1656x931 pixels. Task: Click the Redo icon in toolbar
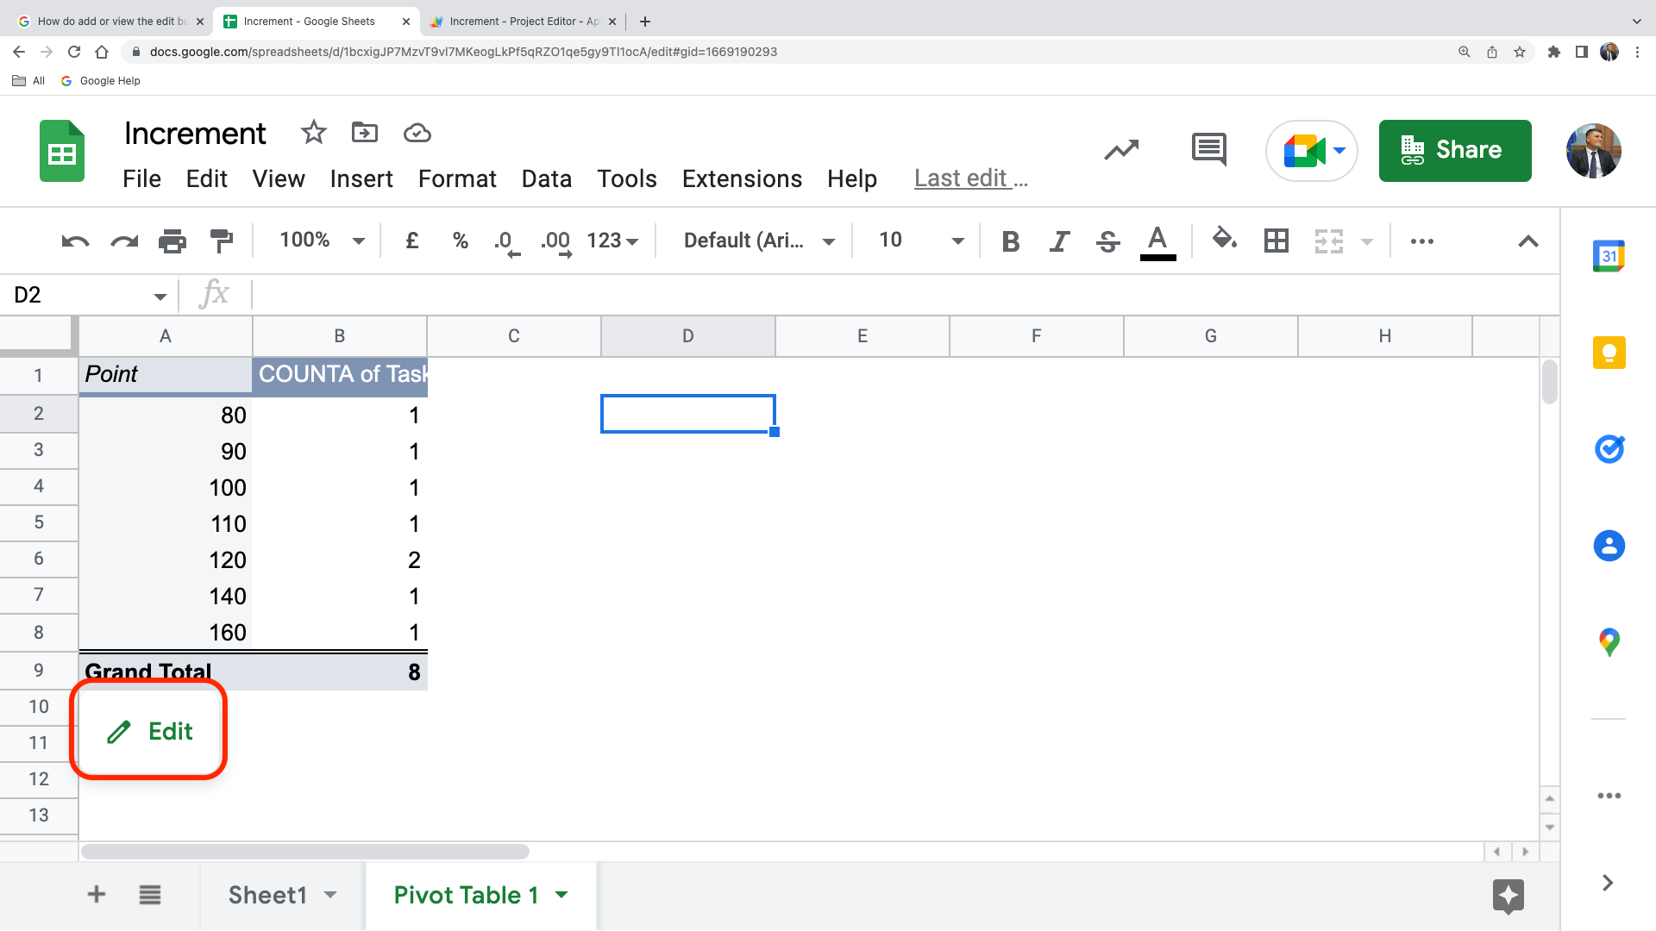point(122,240)
